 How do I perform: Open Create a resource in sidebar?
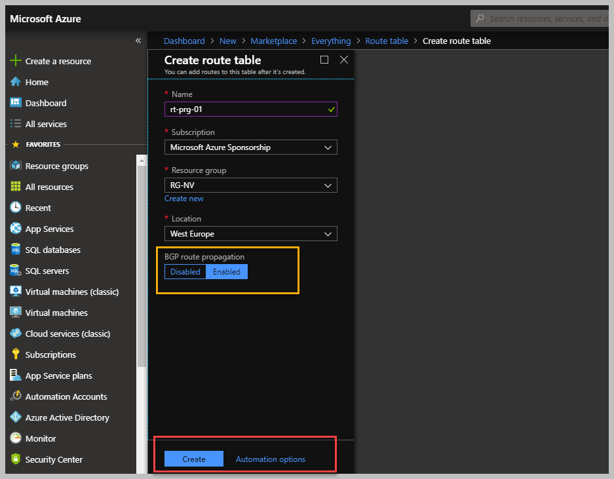click(x=58, y=61)
